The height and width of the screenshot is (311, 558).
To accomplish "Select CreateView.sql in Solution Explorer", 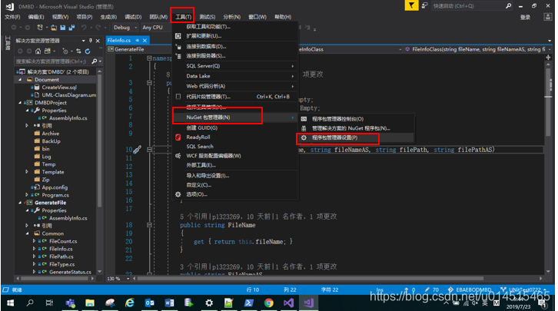I will click(x=59, y=88).
